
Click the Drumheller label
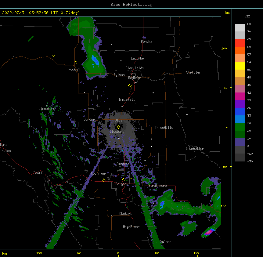click(195, 149)
